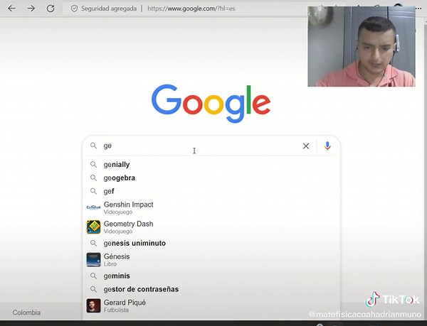The image size is (427, 326).
Task: Click the Geometry Dash game icon thumbnail
Action: click(x=93, y=227)
